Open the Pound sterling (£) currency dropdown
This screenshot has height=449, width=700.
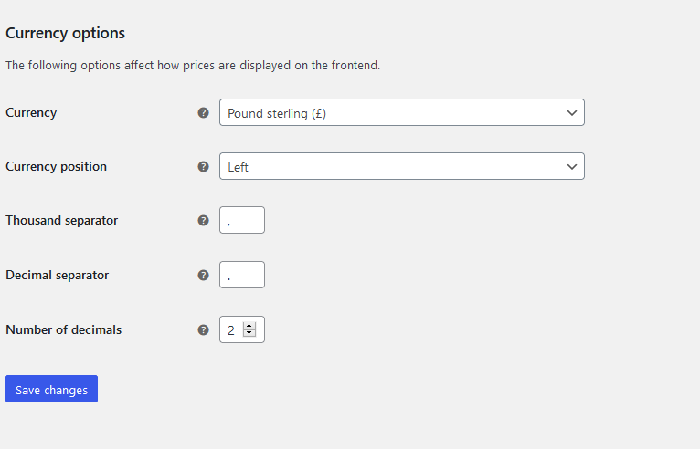pos(393,112)
